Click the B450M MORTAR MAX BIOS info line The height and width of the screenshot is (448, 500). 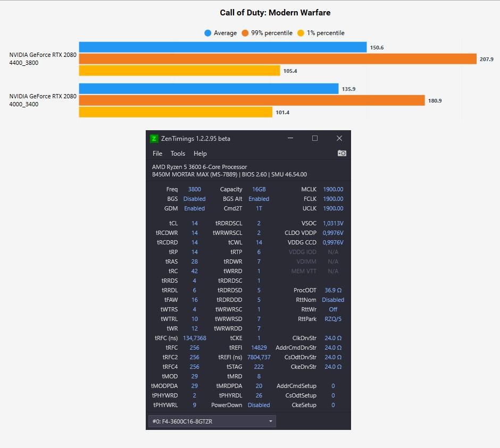pos(230,175)
